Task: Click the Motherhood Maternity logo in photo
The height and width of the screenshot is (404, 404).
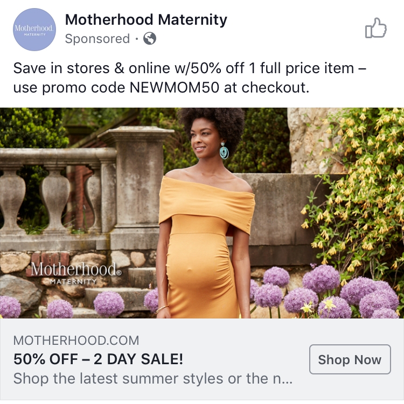Action: tap(76, 273)
